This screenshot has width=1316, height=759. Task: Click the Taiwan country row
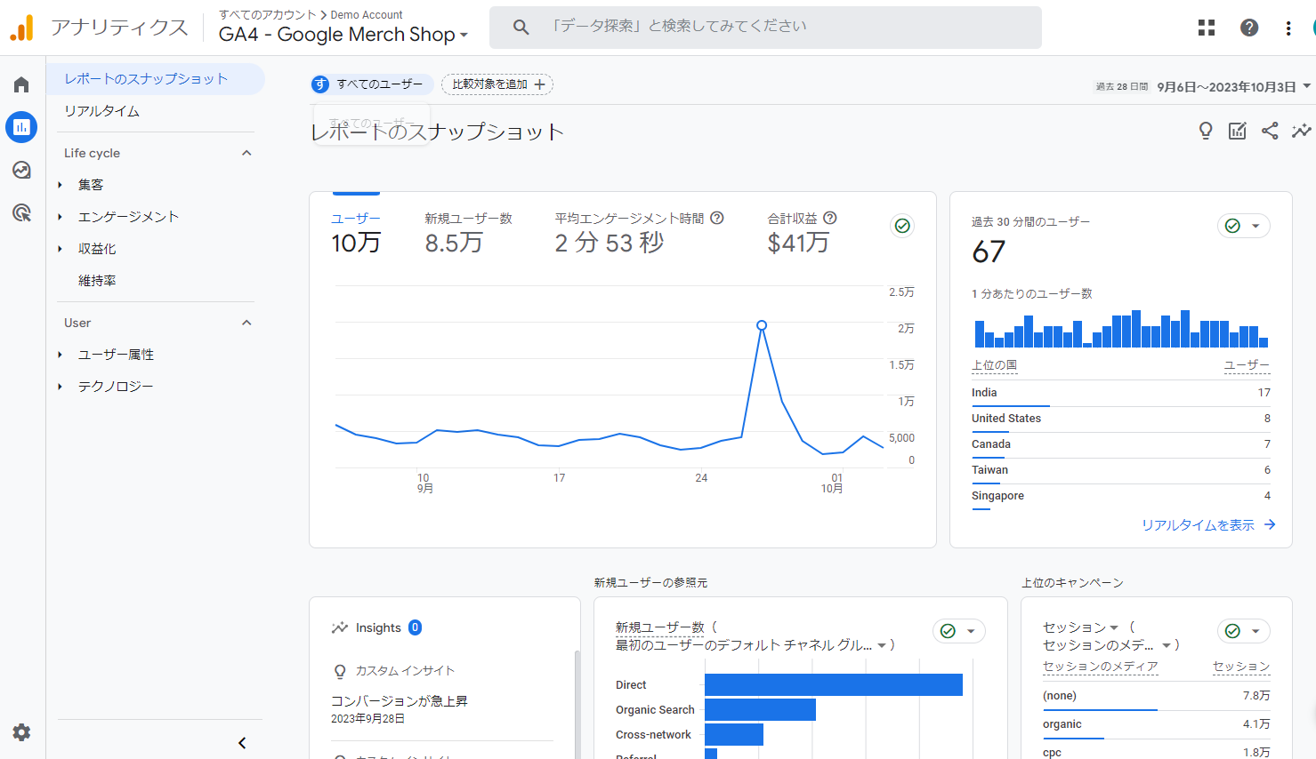click(x=1121, y=470)
